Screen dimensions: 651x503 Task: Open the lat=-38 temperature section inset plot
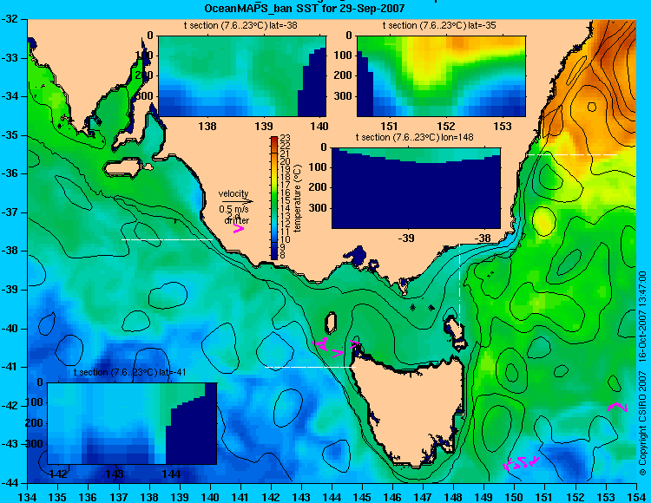242,76
